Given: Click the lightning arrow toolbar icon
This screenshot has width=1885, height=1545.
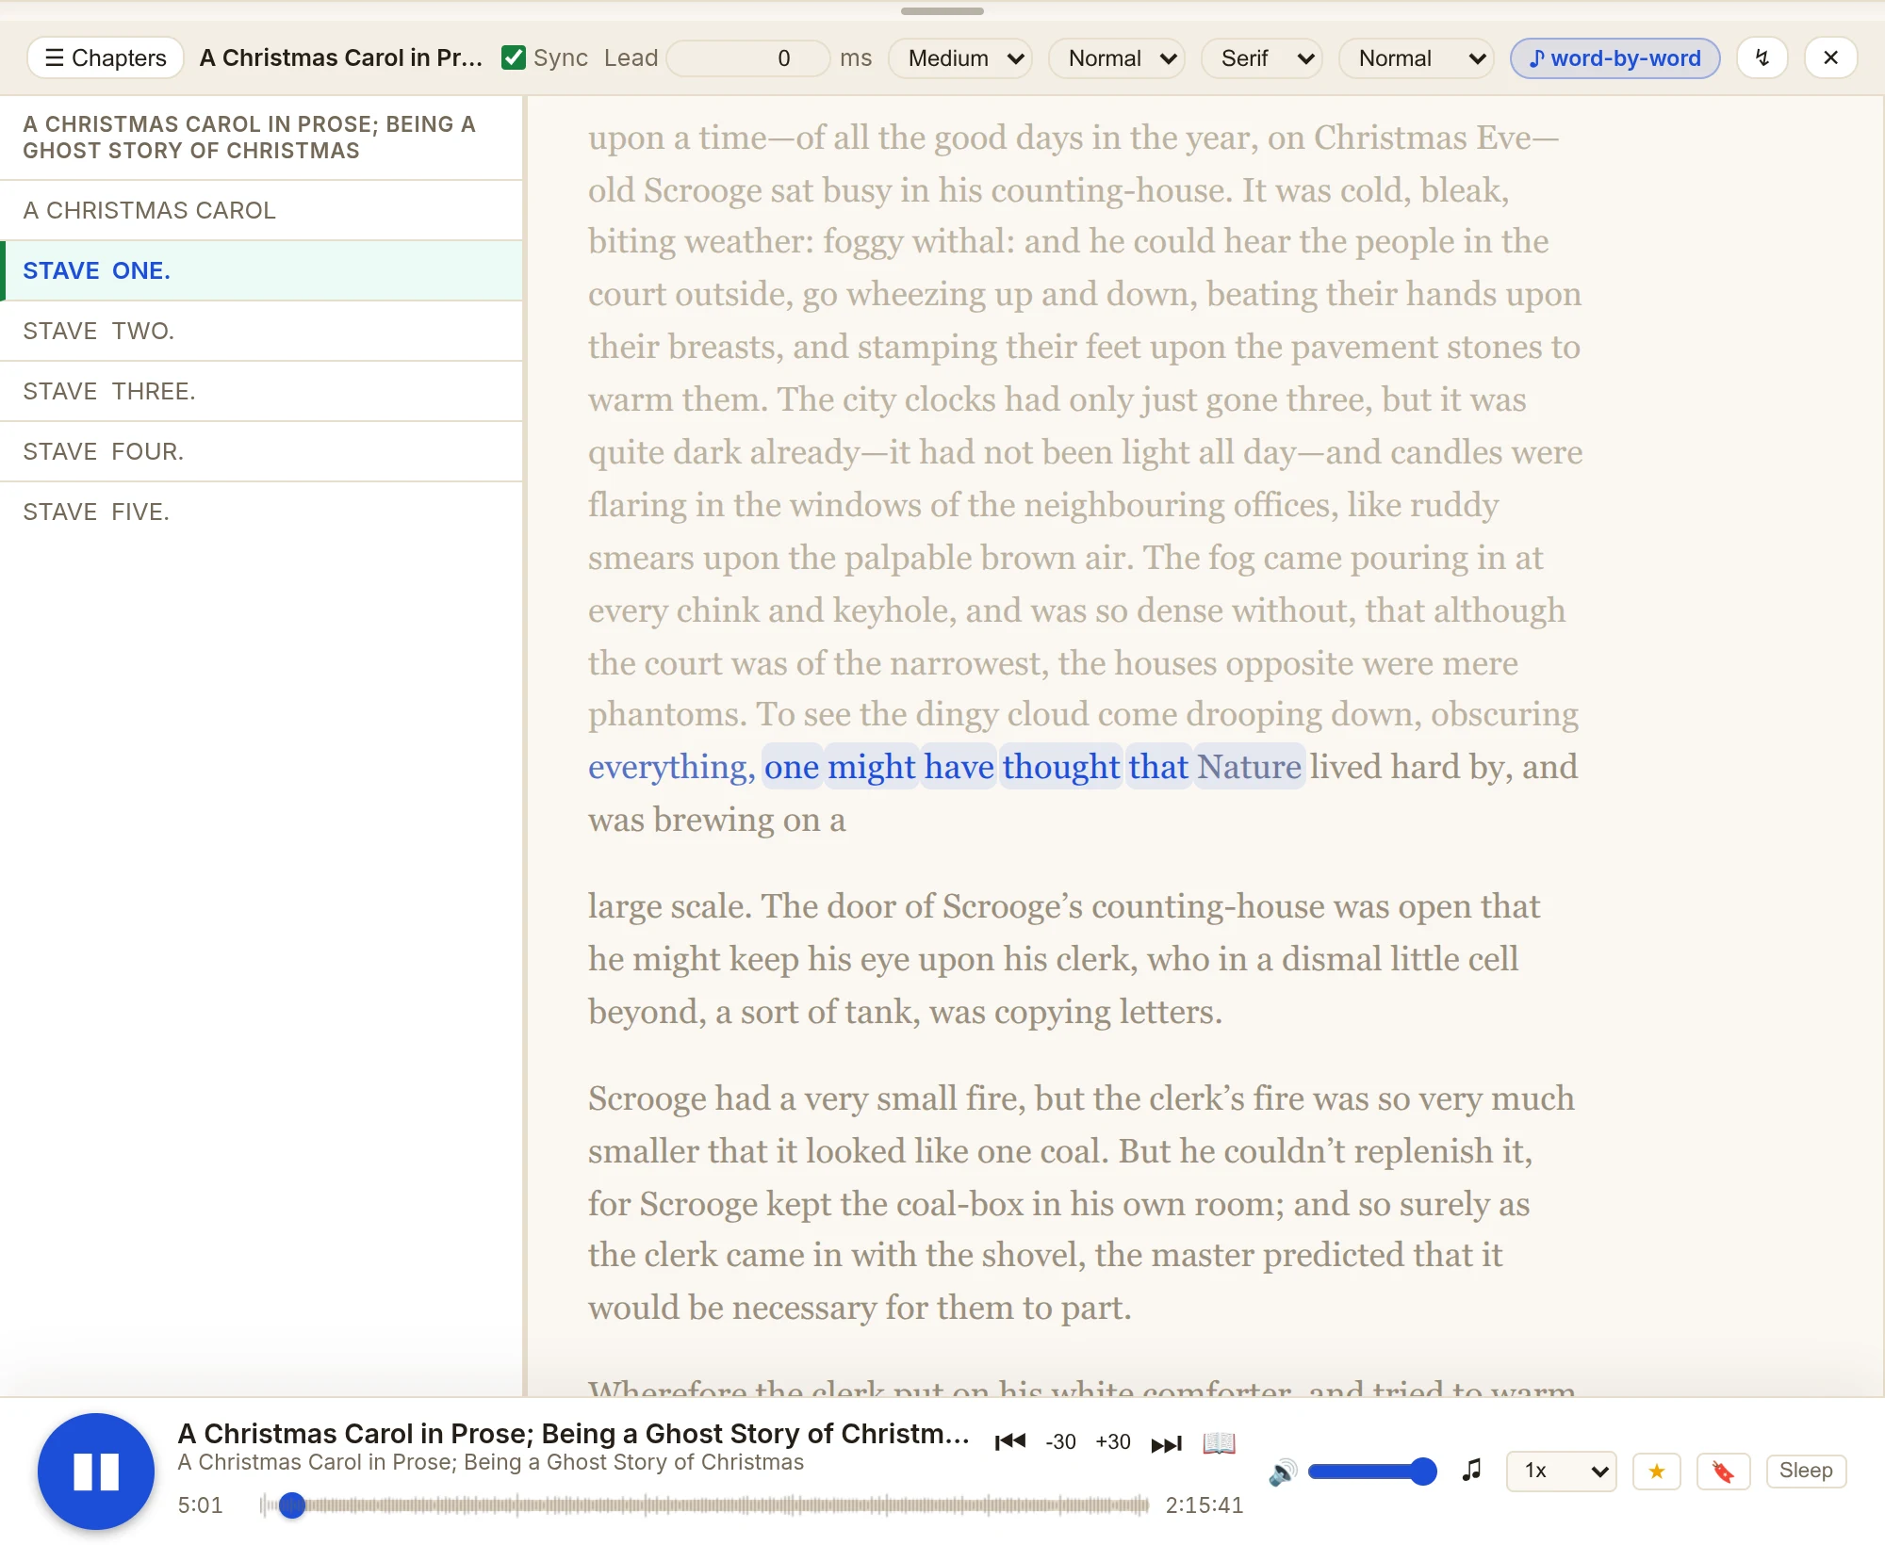Looking at the screenshot, I should point(1762,57).
